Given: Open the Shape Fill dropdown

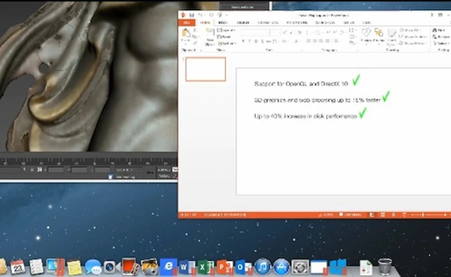Looking at the screenshot, I should [x=410, y=30].
